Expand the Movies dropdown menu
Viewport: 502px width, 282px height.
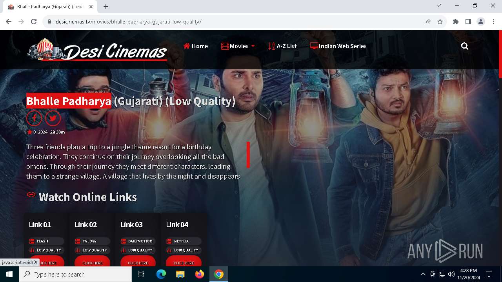(238, 46)
